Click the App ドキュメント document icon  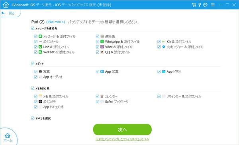coord(40,107)
